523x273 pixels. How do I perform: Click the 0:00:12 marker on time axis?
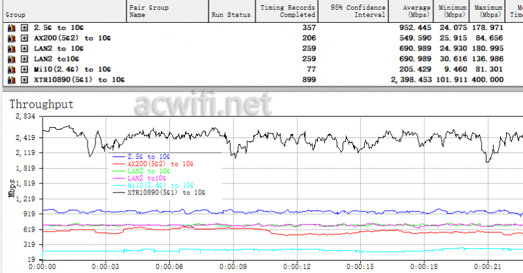click(297, 266)
